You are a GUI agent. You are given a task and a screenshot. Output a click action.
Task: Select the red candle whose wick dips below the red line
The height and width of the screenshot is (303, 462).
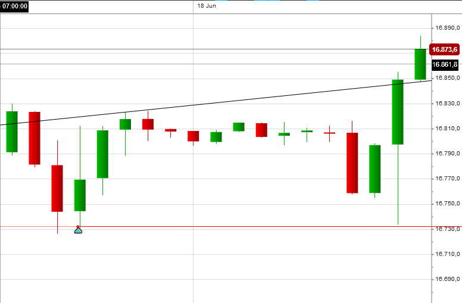(57, 188)
